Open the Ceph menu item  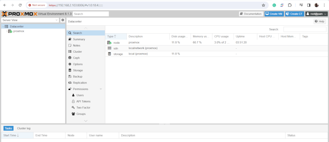point(86,58)
